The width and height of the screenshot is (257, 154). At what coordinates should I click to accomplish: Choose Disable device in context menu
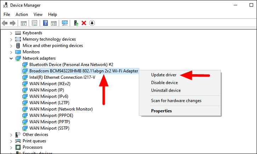[x=164, y=83]
